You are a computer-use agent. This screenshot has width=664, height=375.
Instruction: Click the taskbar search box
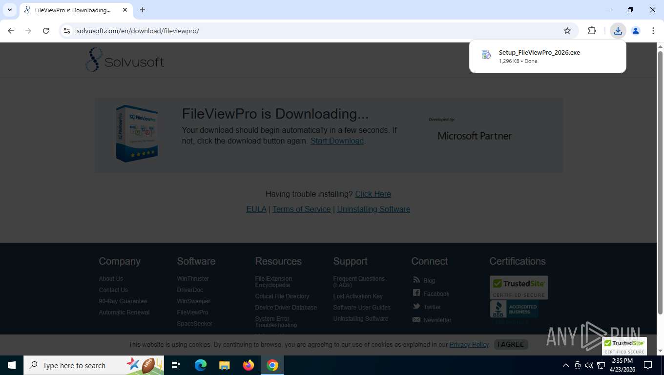tap(94, 365)
